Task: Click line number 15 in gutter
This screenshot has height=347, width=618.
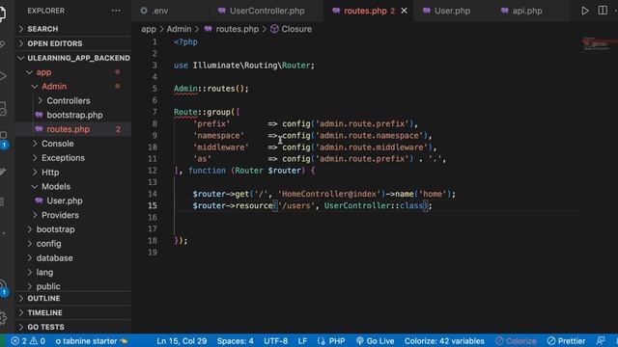Action: pyautogui.click(x=153, y=205)
